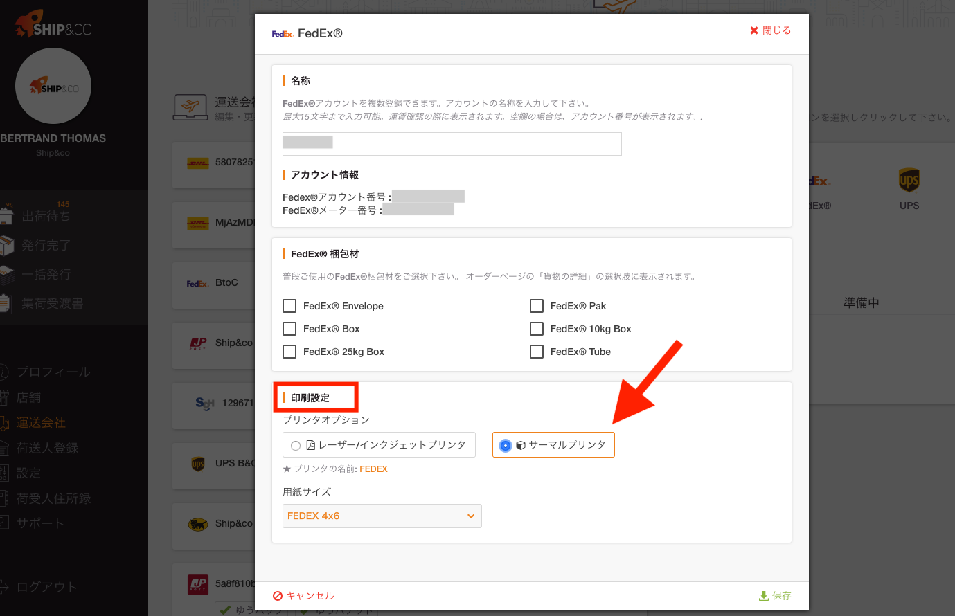Click the carrier laptop icon by 運送会社 heading
This screenshot has height=616, width=955.
190,108
